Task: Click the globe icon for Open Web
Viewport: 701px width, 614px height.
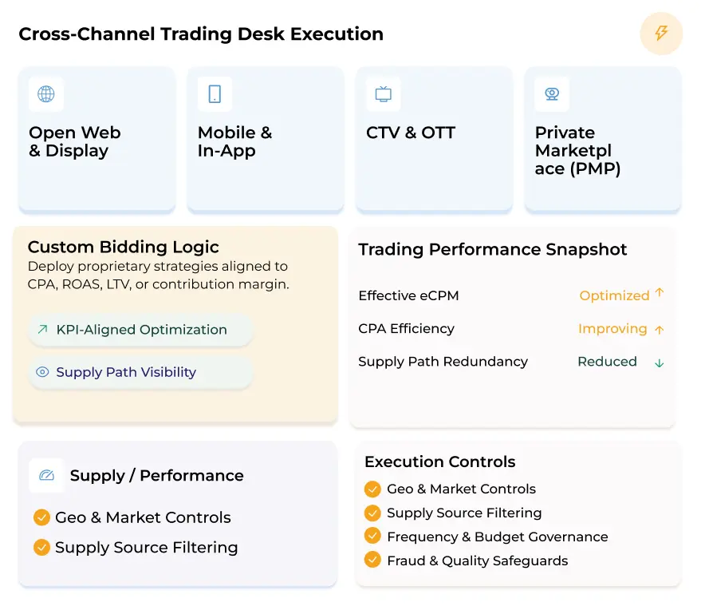Action: [x=46, y=94]
